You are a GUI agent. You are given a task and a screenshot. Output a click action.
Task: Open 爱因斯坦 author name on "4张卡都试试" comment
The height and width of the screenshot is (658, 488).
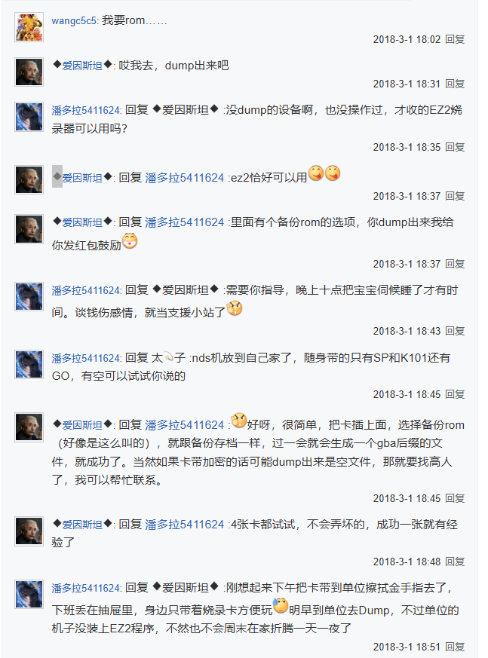pyautogui.click(x=82, y=524)
